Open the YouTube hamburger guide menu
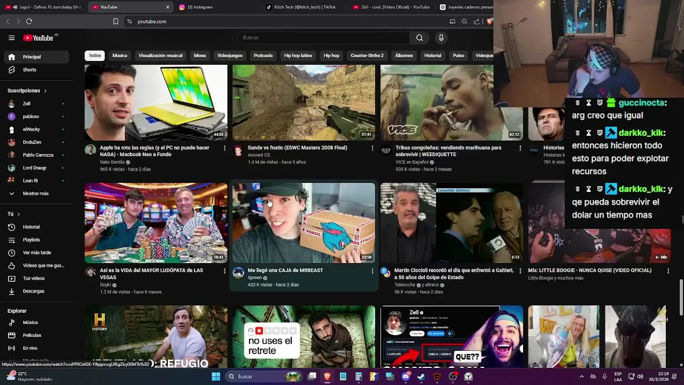Screen dimensions: 684x385 [11, 37]
